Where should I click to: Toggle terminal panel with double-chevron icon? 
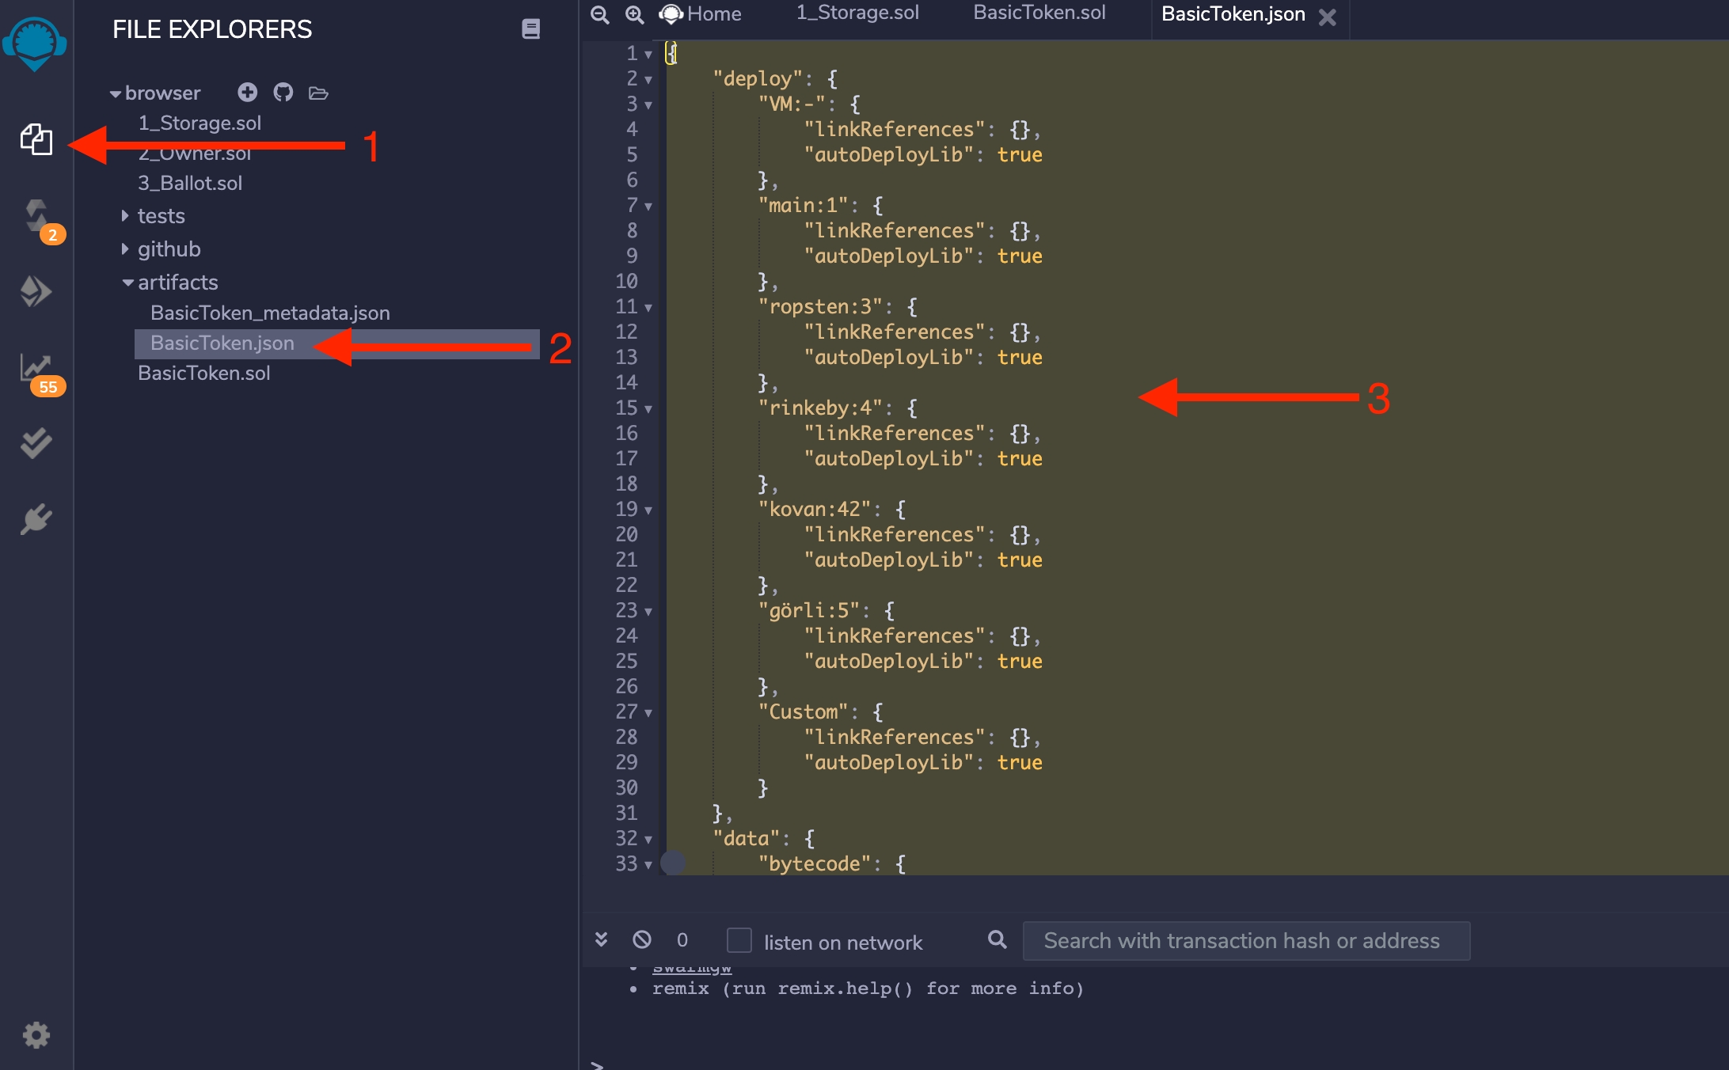coord(601,940)
